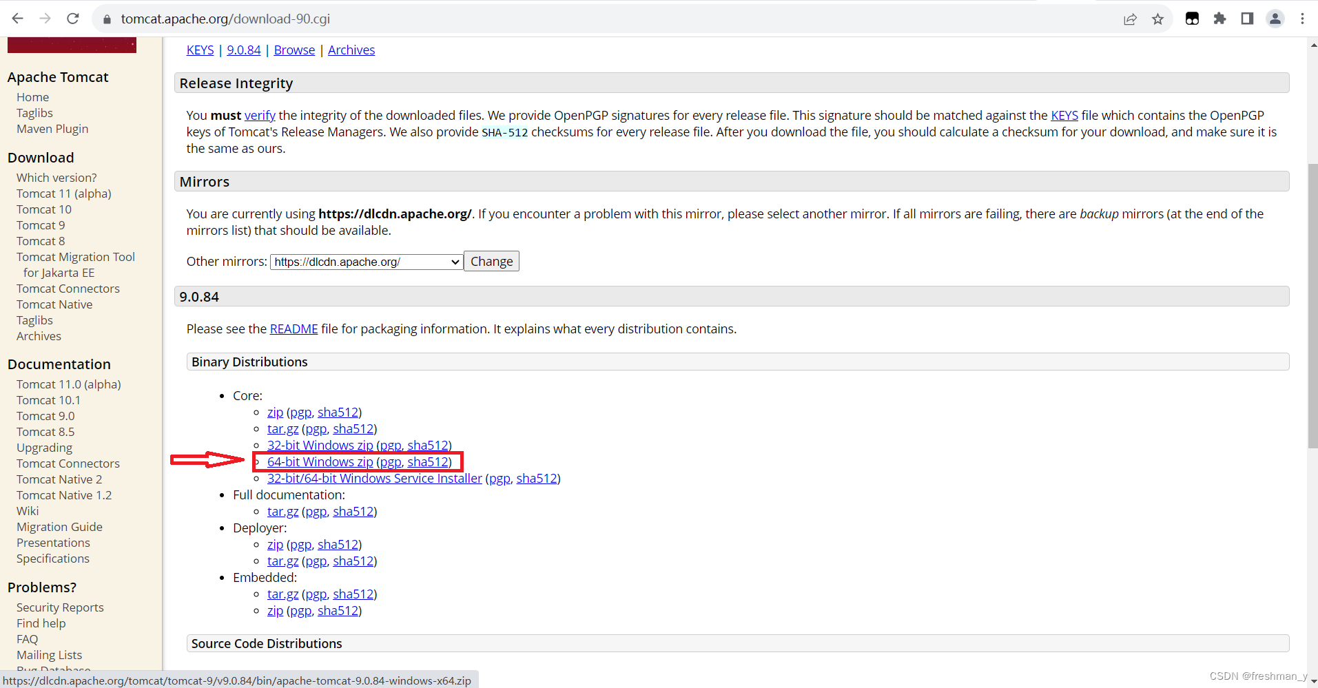Open FAQ sidebar link
Viewport: 1318px width, 688px height.
[x=28, y=639]
